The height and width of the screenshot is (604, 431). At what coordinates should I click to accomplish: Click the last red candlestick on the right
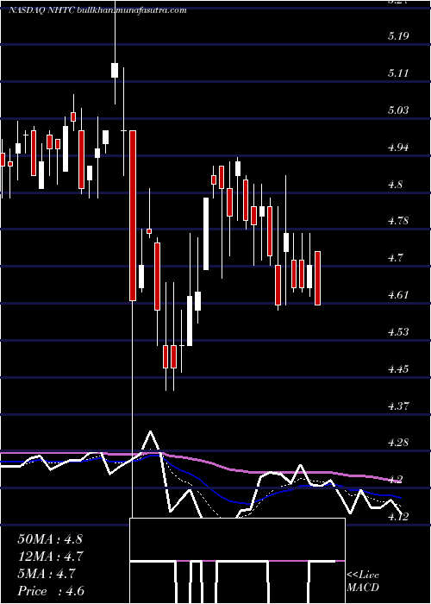317,278
